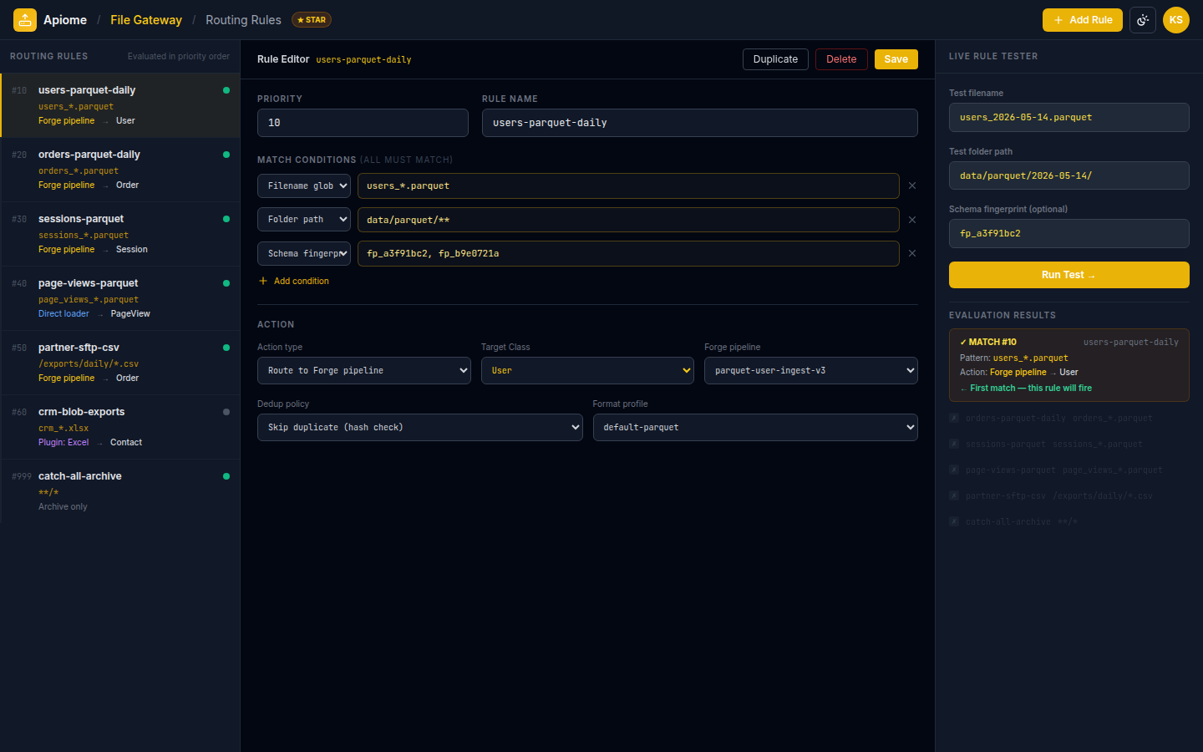Select the partner-sftp-csv rule

coord(120,363)
